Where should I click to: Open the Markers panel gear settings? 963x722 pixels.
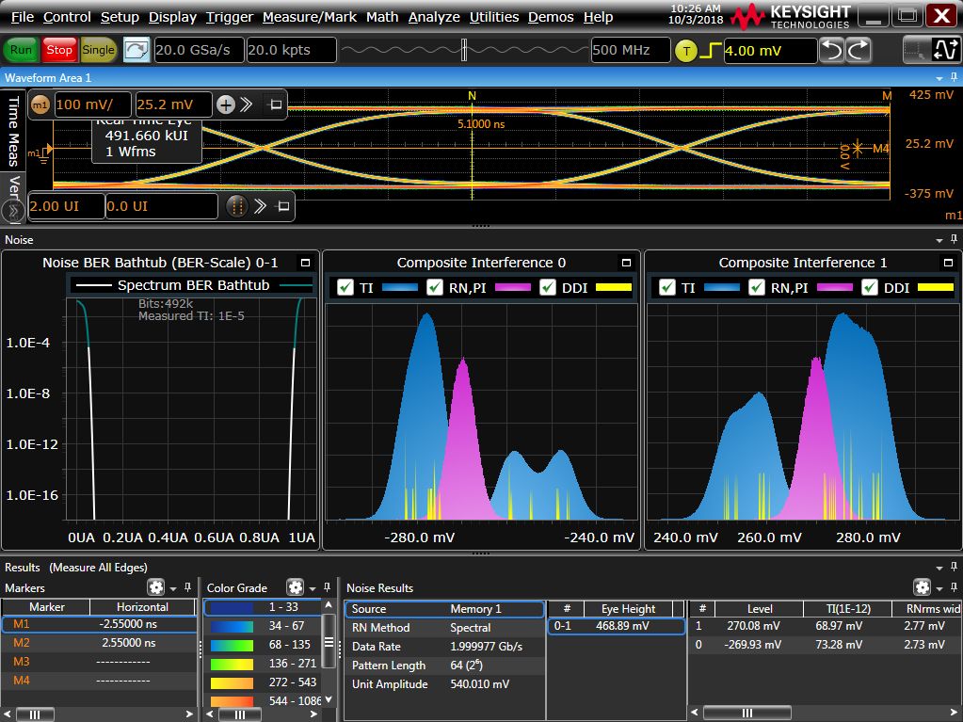click(x=155, y=587)
